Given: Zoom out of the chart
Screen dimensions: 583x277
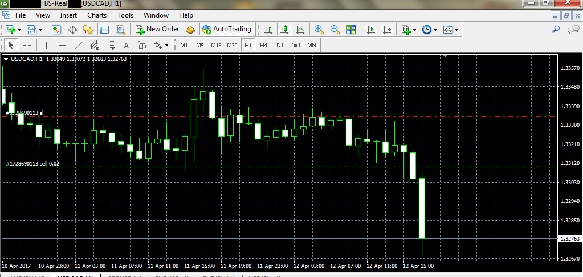Looking at the screenshot, I should [x=335, y=30].
